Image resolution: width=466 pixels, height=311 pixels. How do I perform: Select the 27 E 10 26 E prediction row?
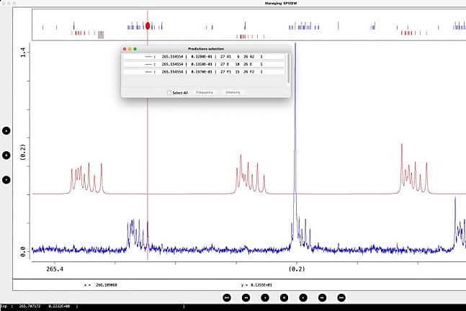pos(204,64)
